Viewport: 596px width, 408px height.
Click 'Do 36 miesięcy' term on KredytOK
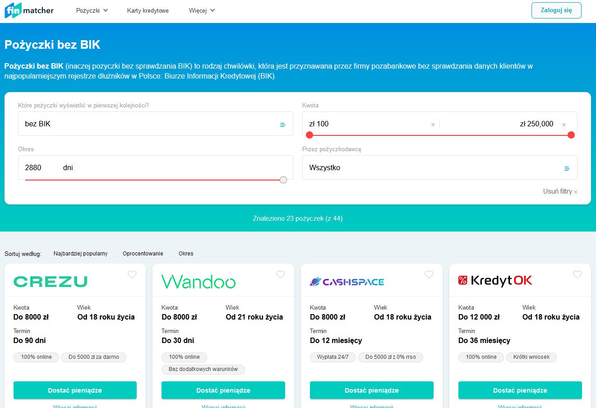pyautogui.click(x=485, y=340)
